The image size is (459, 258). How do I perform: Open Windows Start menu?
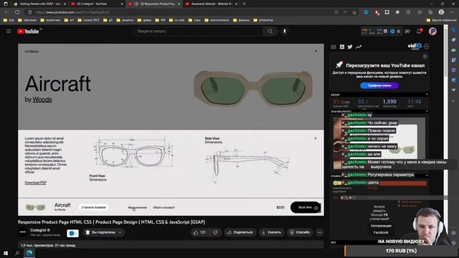pos(6,253)
